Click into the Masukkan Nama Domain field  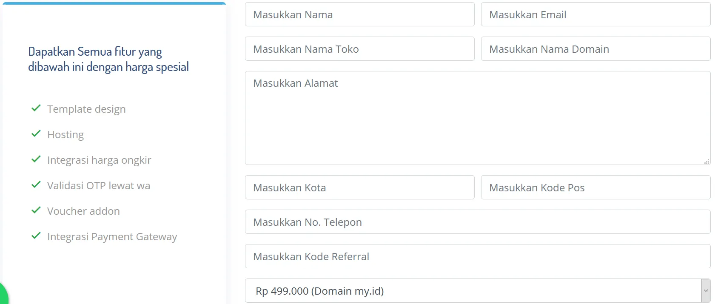click(595, 49)
